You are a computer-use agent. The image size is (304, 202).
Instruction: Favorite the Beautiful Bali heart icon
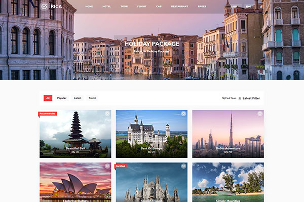click(x=107, y=114)
